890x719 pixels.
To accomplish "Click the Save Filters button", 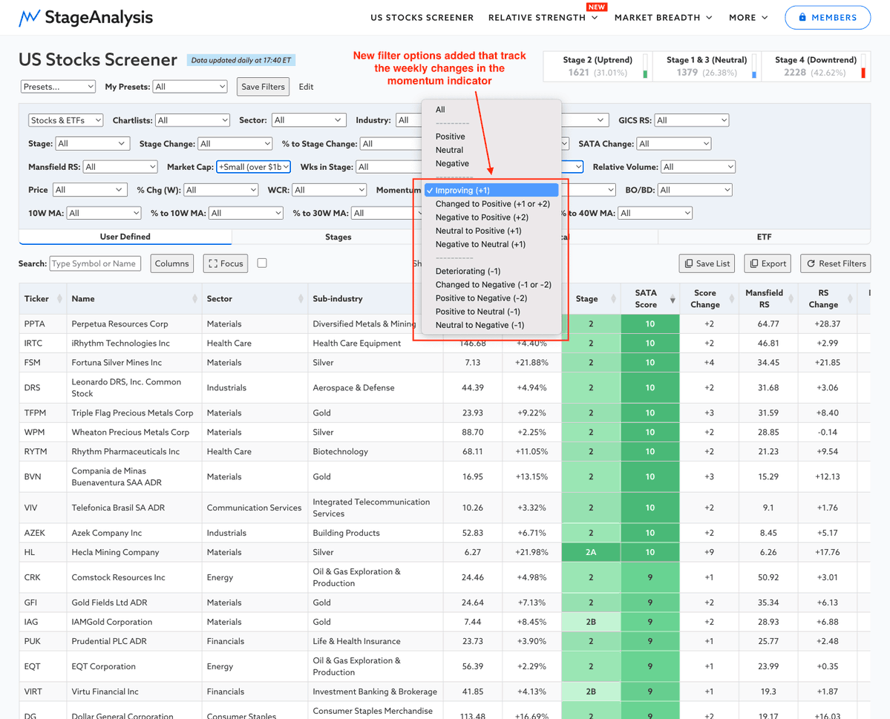I will coord(263,87).
